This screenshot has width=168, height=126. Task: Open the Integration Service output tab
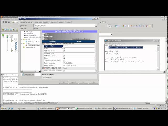(x=42, y=103)
